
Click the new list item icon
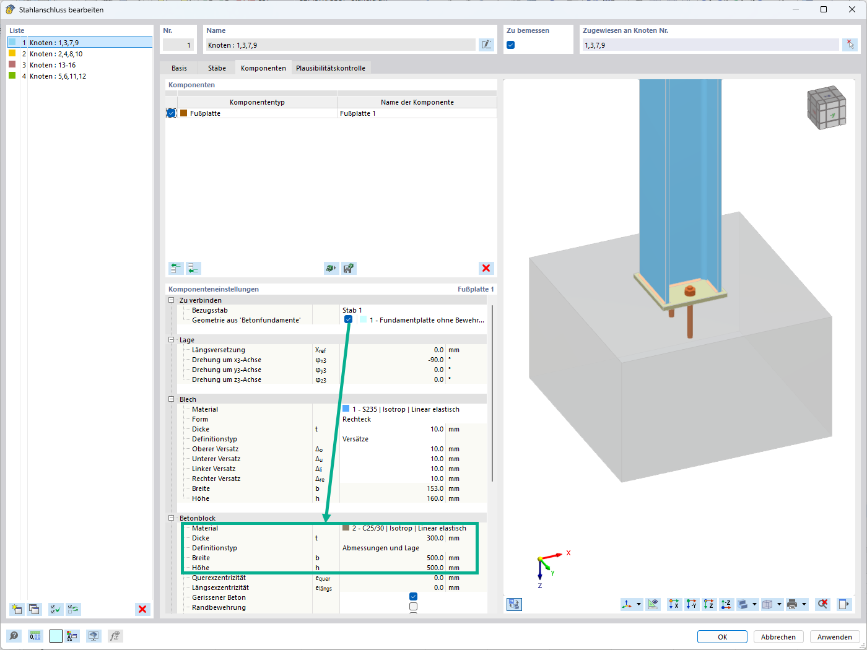point(17,609)
